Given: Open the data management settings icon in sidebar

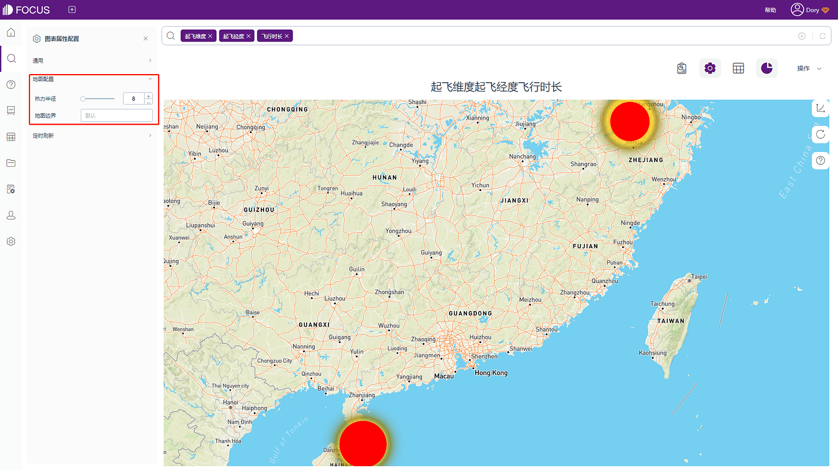Looking at the screenshot, I should click(11, 189).
